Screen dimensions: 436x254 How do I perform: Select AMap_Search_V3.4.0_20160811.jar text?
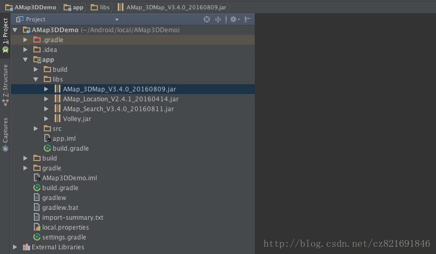[118, 109]
